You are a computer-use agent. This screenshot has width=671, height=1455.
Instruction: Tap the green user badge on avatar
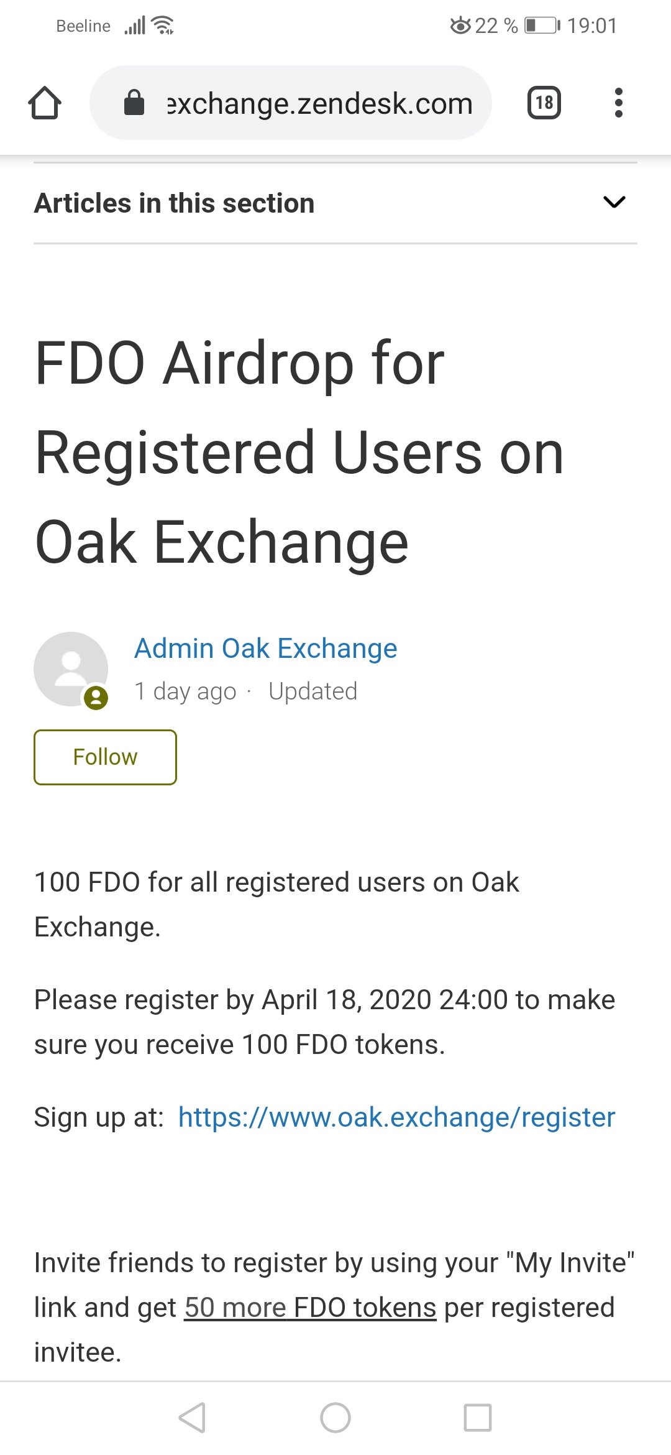(x=96, y=698)
